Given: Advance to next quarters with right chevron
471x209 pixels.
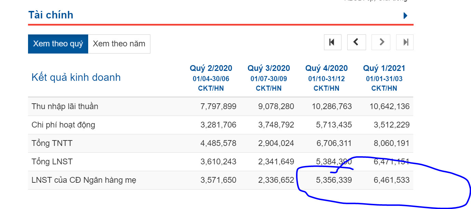Looking at the screenshot, I should (x=381, y=42).
